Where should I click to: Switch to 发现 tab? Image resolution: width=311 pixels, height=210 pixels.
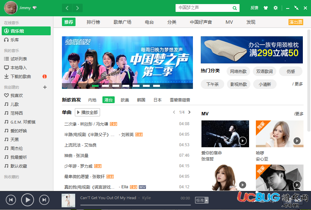251,22
